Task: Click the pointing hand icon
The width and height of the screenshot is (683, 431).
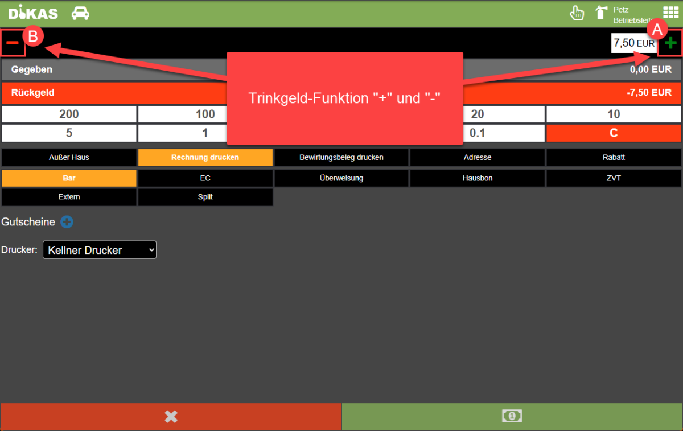Action: [577, 13]
